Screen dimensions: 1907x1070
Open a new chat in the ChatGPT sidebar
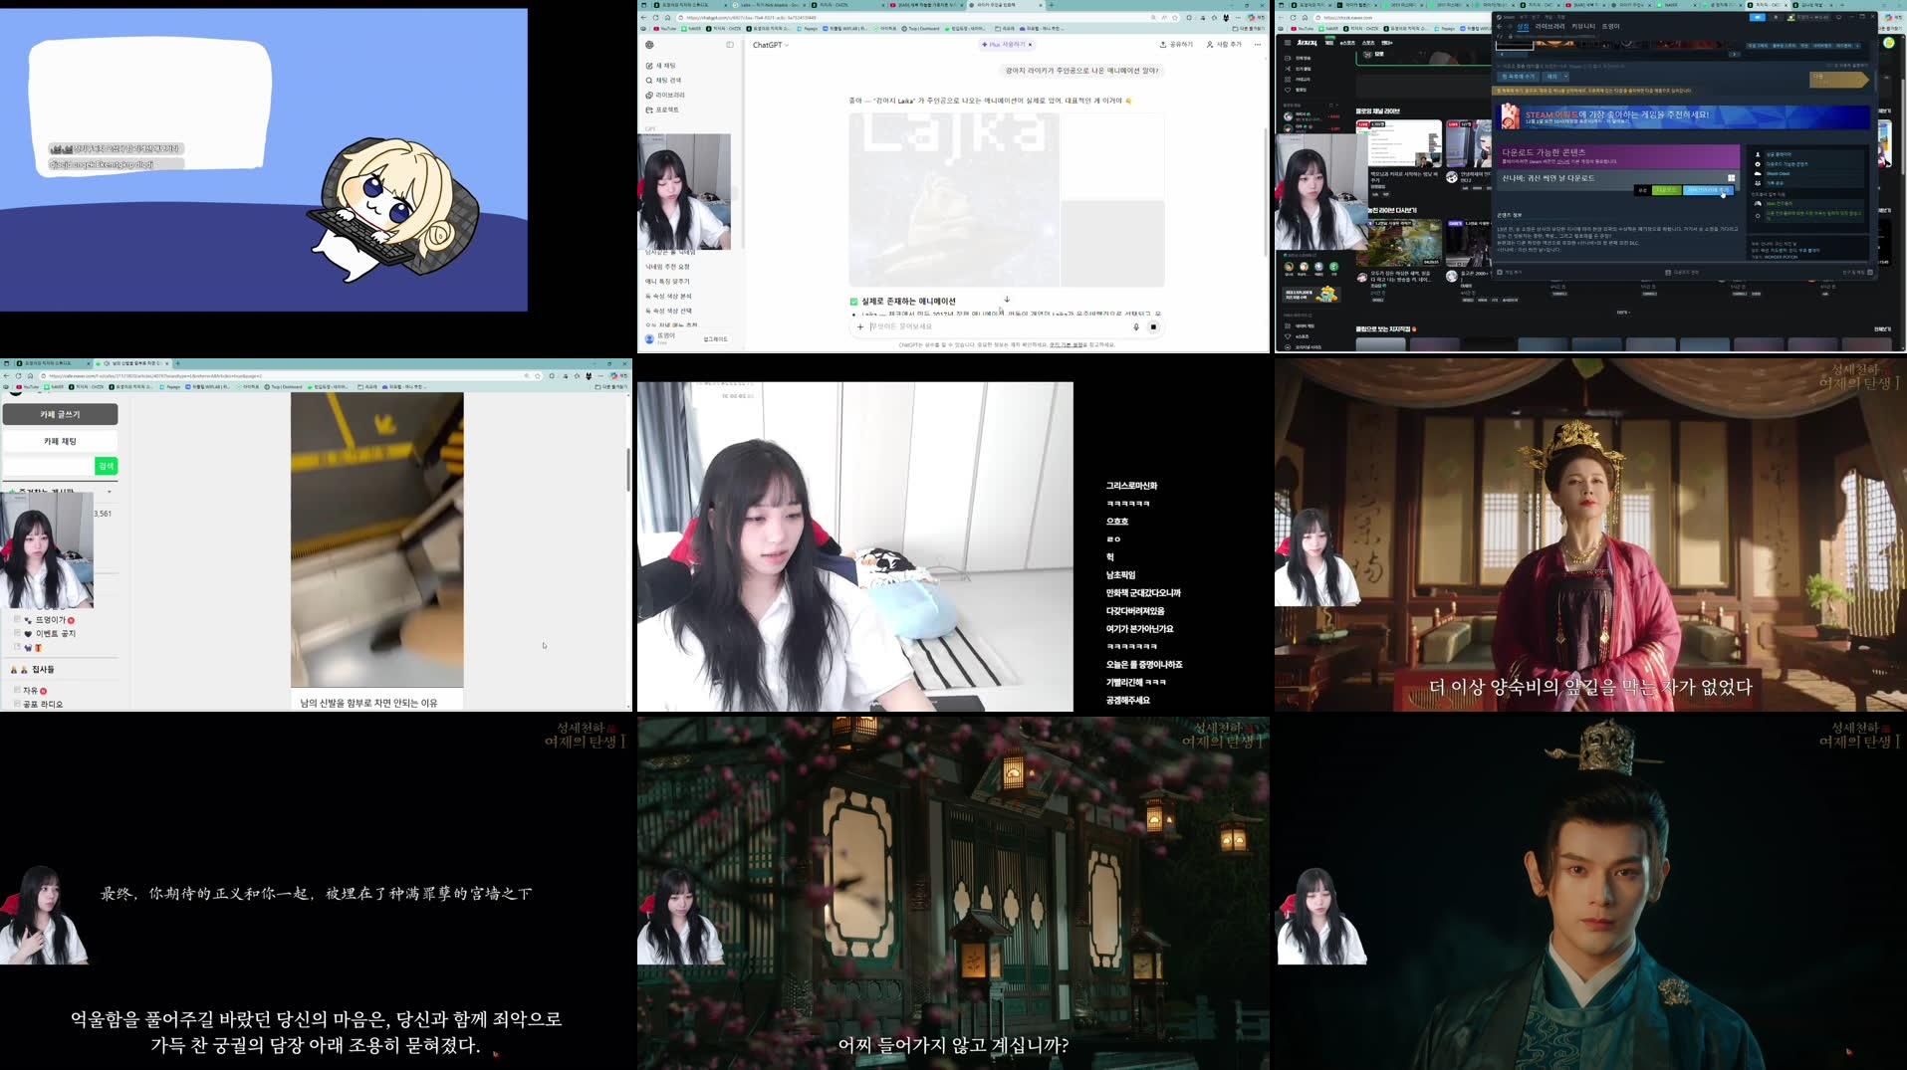coord(660,65)
